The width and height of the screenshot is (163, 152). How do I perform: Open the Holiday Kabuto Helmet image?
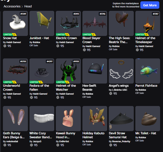pyautogui.click(x=95, y=118)
